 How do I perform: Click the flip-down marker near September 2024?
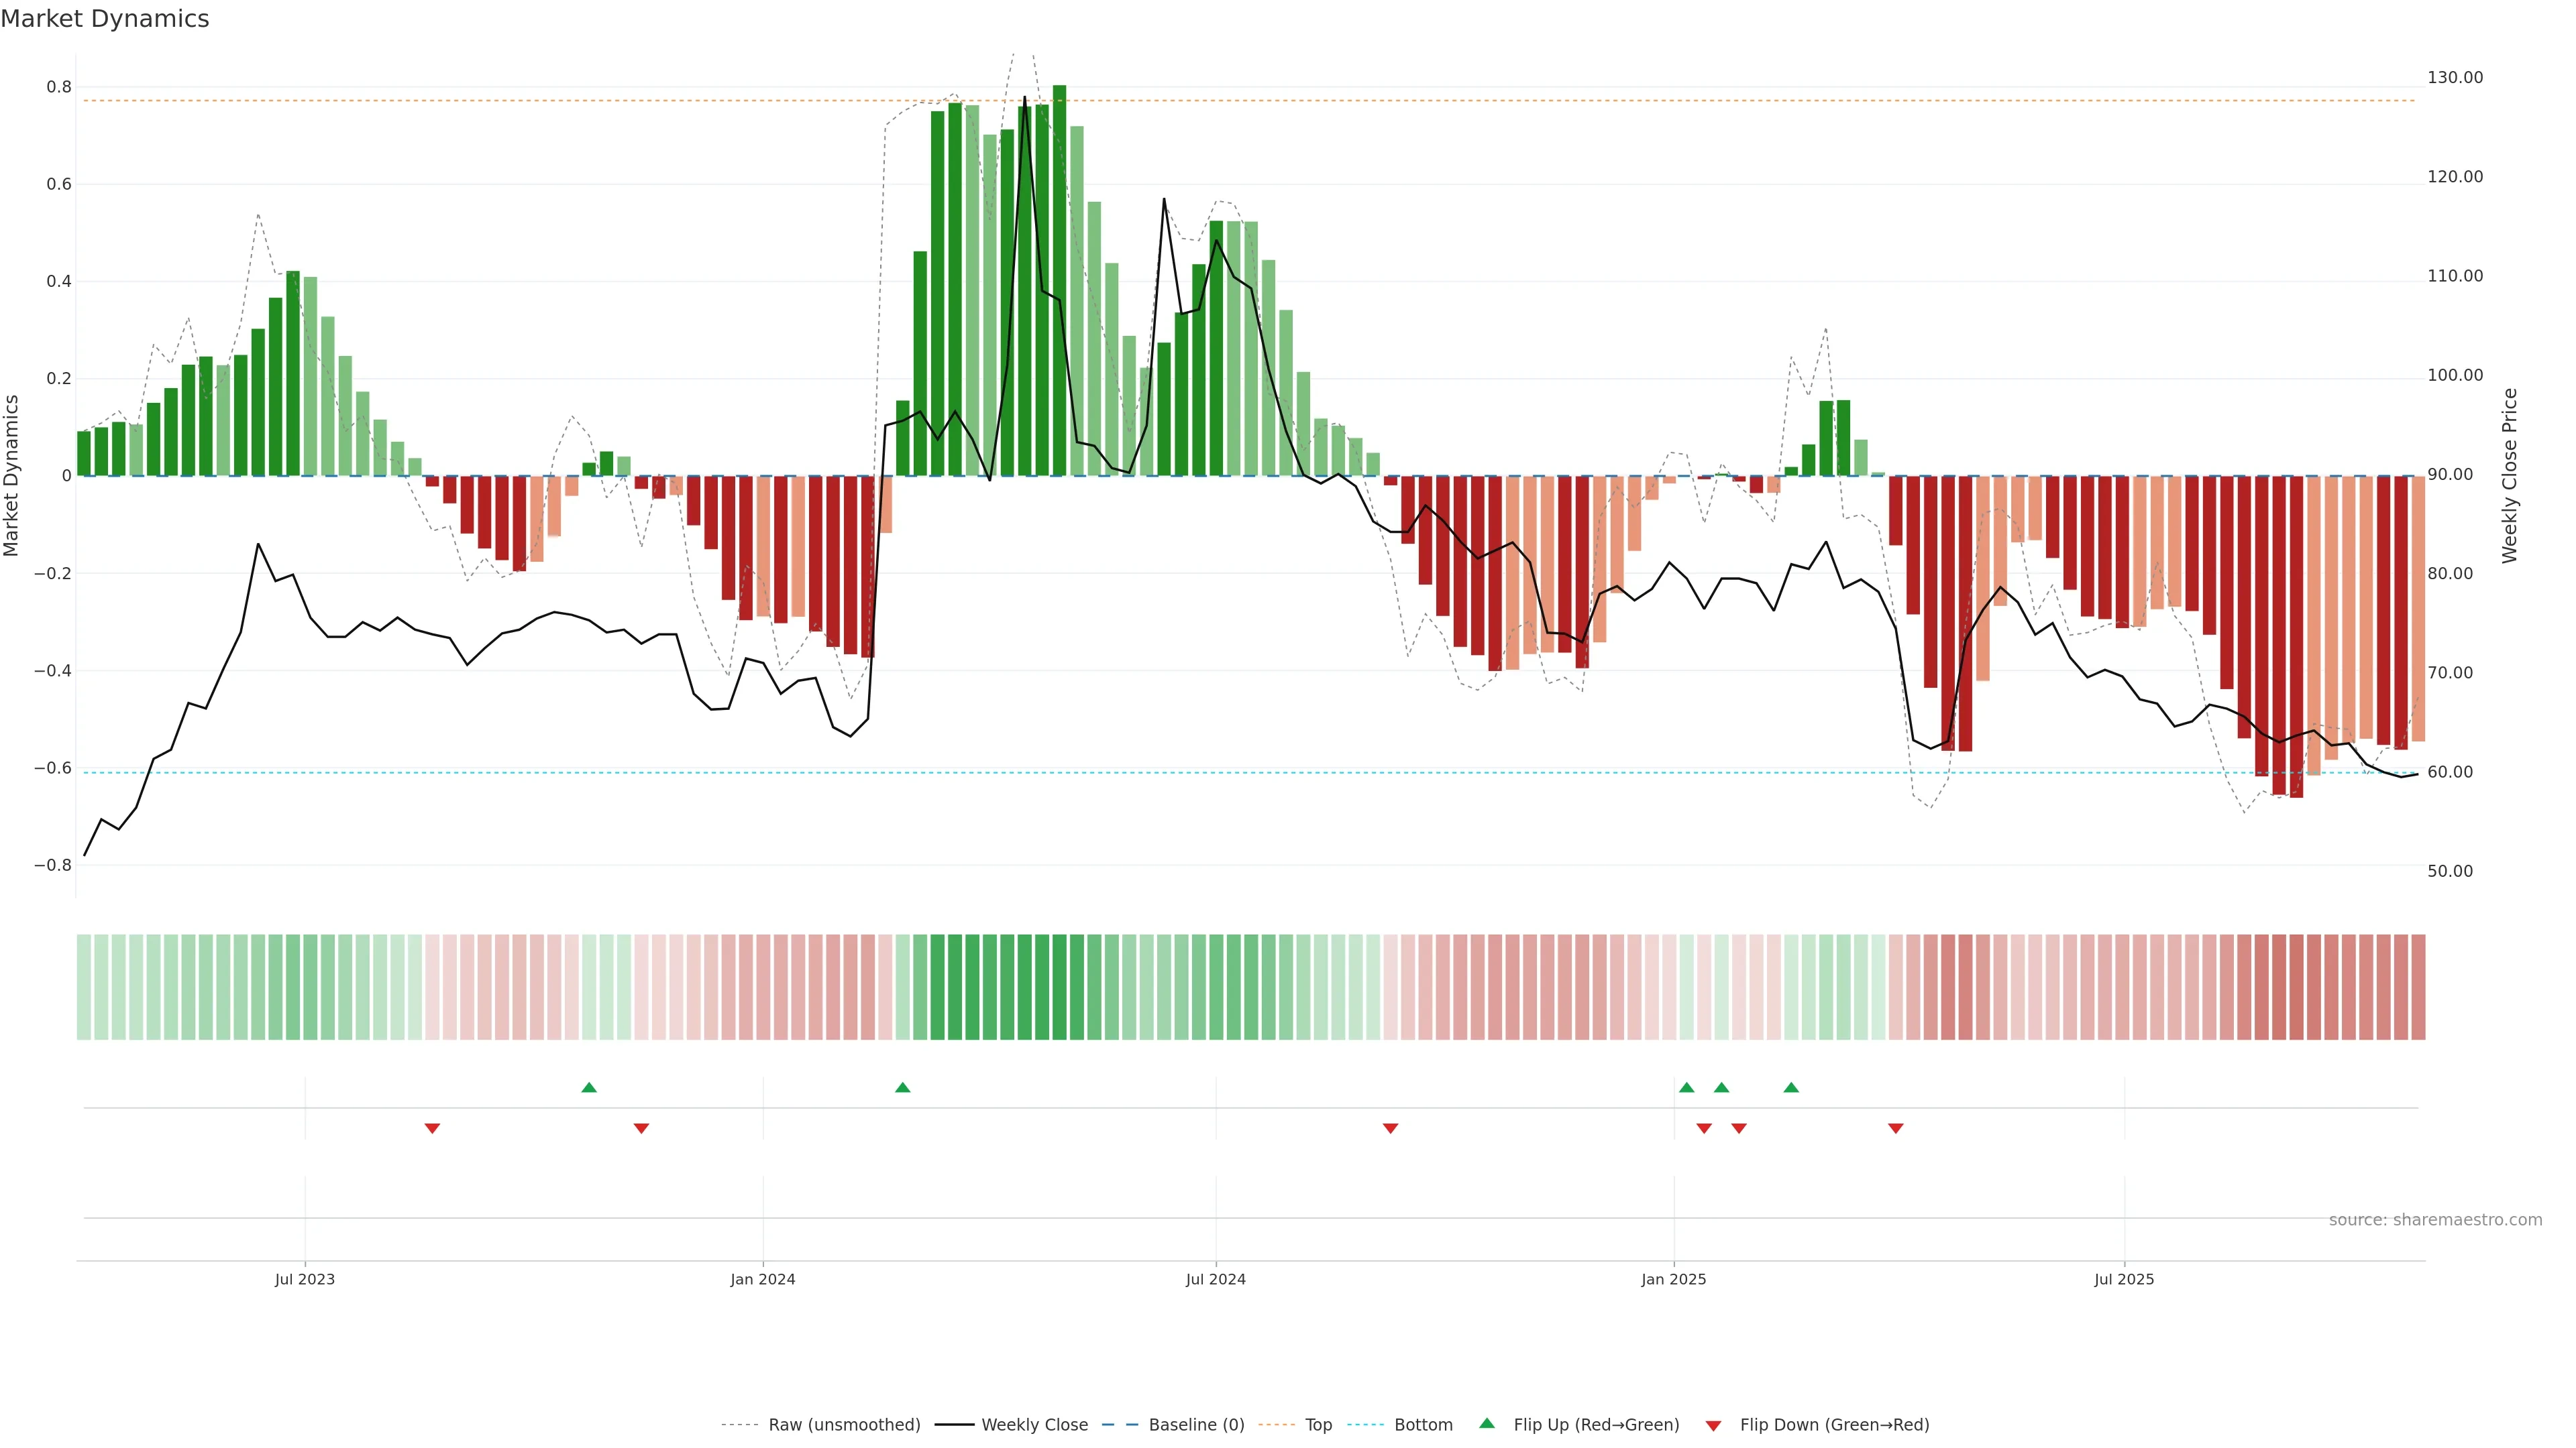(x=1390, y=1128)
